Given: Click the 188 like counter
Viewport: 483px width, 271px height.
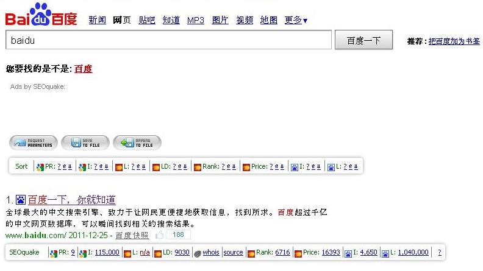Looking at the screenshot, I should click(x=178, y=234).
